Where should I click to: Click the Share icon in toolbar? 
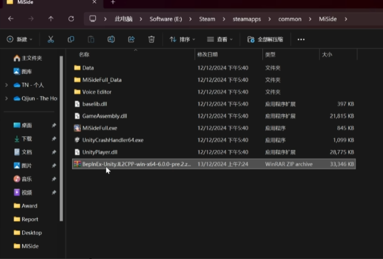131,39
